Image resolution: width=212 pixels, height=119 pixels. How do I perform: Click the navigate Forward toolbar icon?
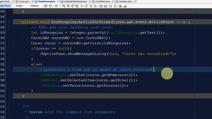pyautogui.click(x=56, y=6)
